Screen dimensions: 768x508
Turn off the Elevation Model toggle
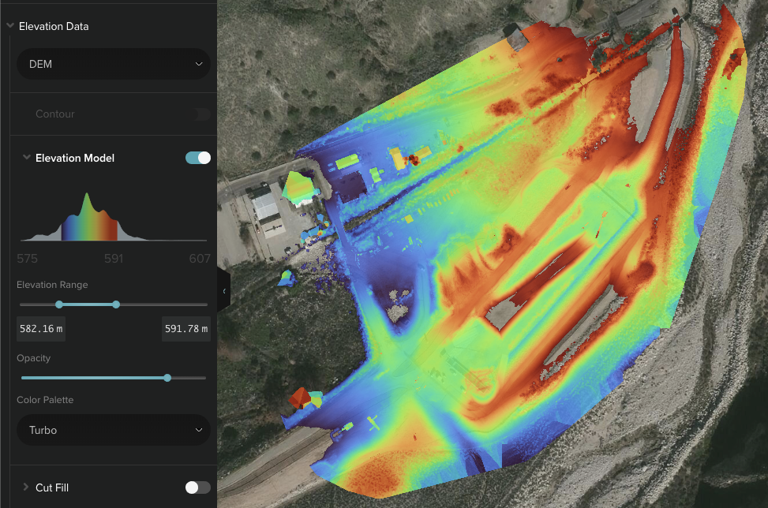[197, 158]
